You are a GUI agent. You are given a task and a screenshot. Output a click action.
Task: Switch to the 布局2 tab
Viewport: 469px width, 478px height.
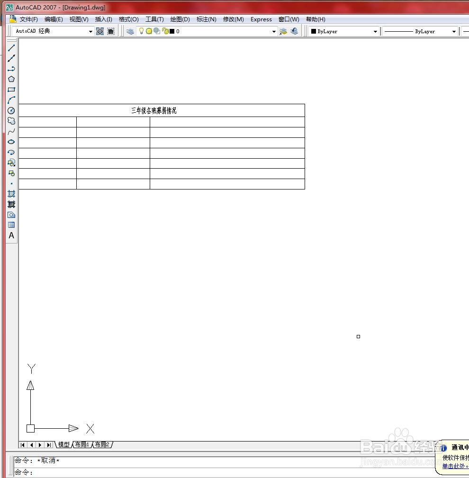[x=102, y=444]
